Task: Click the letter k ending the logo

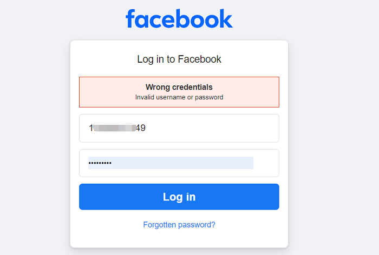Action: pyautogui.click(x=226, y=18)
